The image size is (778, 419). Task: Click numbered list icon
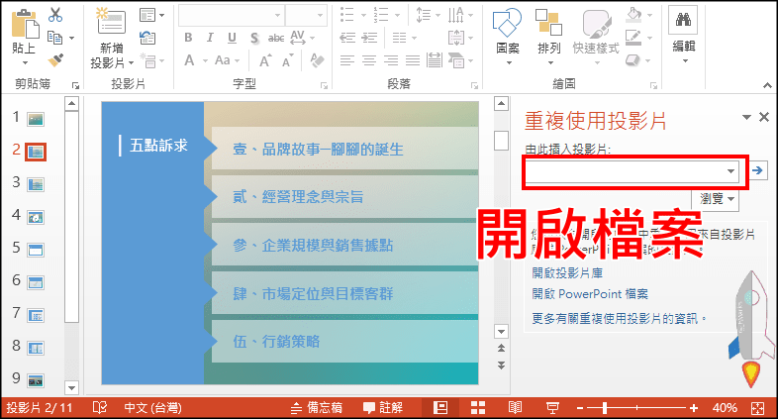[381, 15]
